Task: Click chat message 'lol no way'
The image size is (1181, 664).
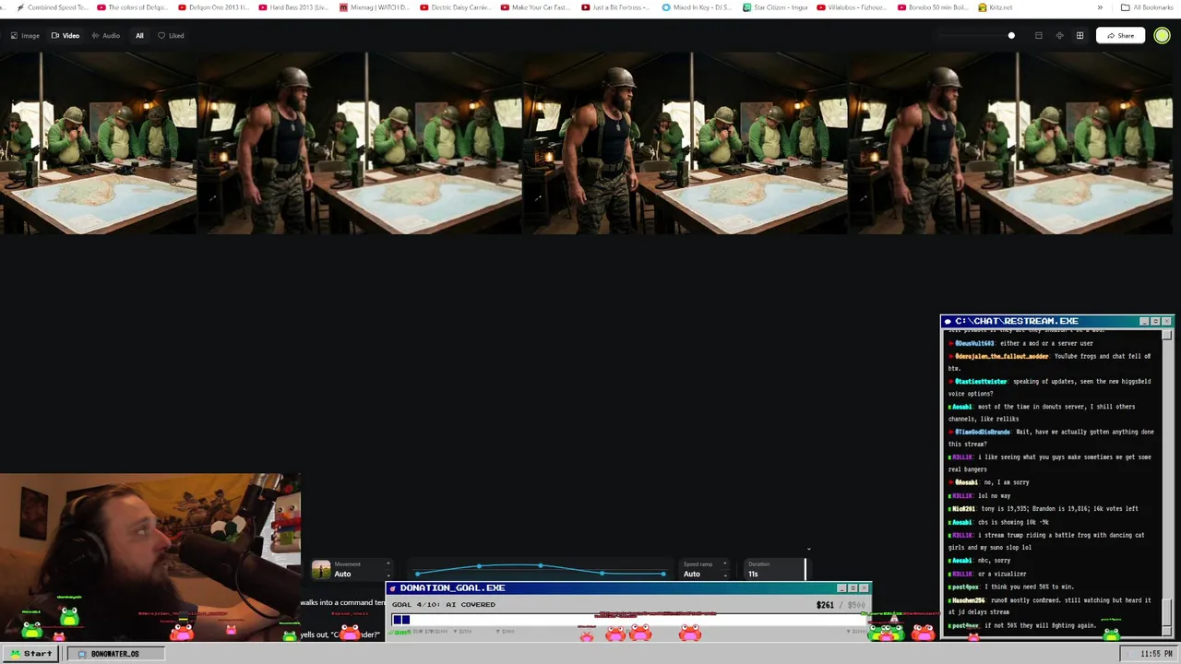Action: (994, 496)
